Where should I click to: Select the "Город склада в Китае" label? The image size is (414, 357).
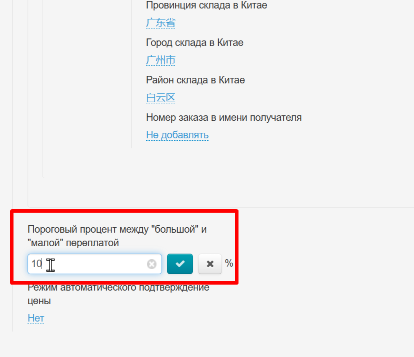(x=194, y=42)
